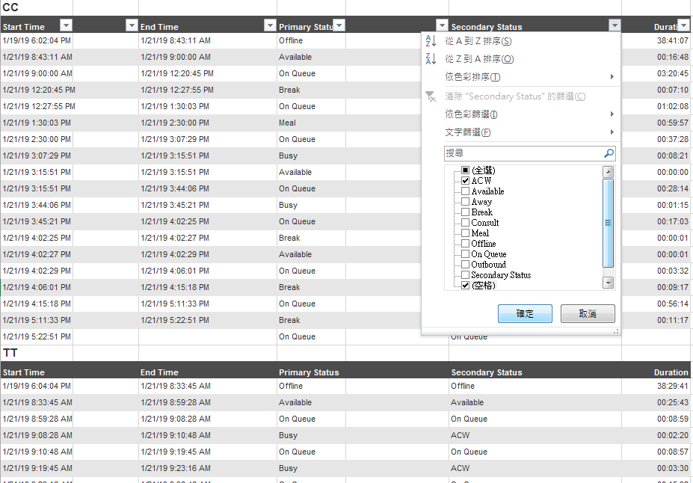Check the Offline filter checkbox

(x=466, y=244)
